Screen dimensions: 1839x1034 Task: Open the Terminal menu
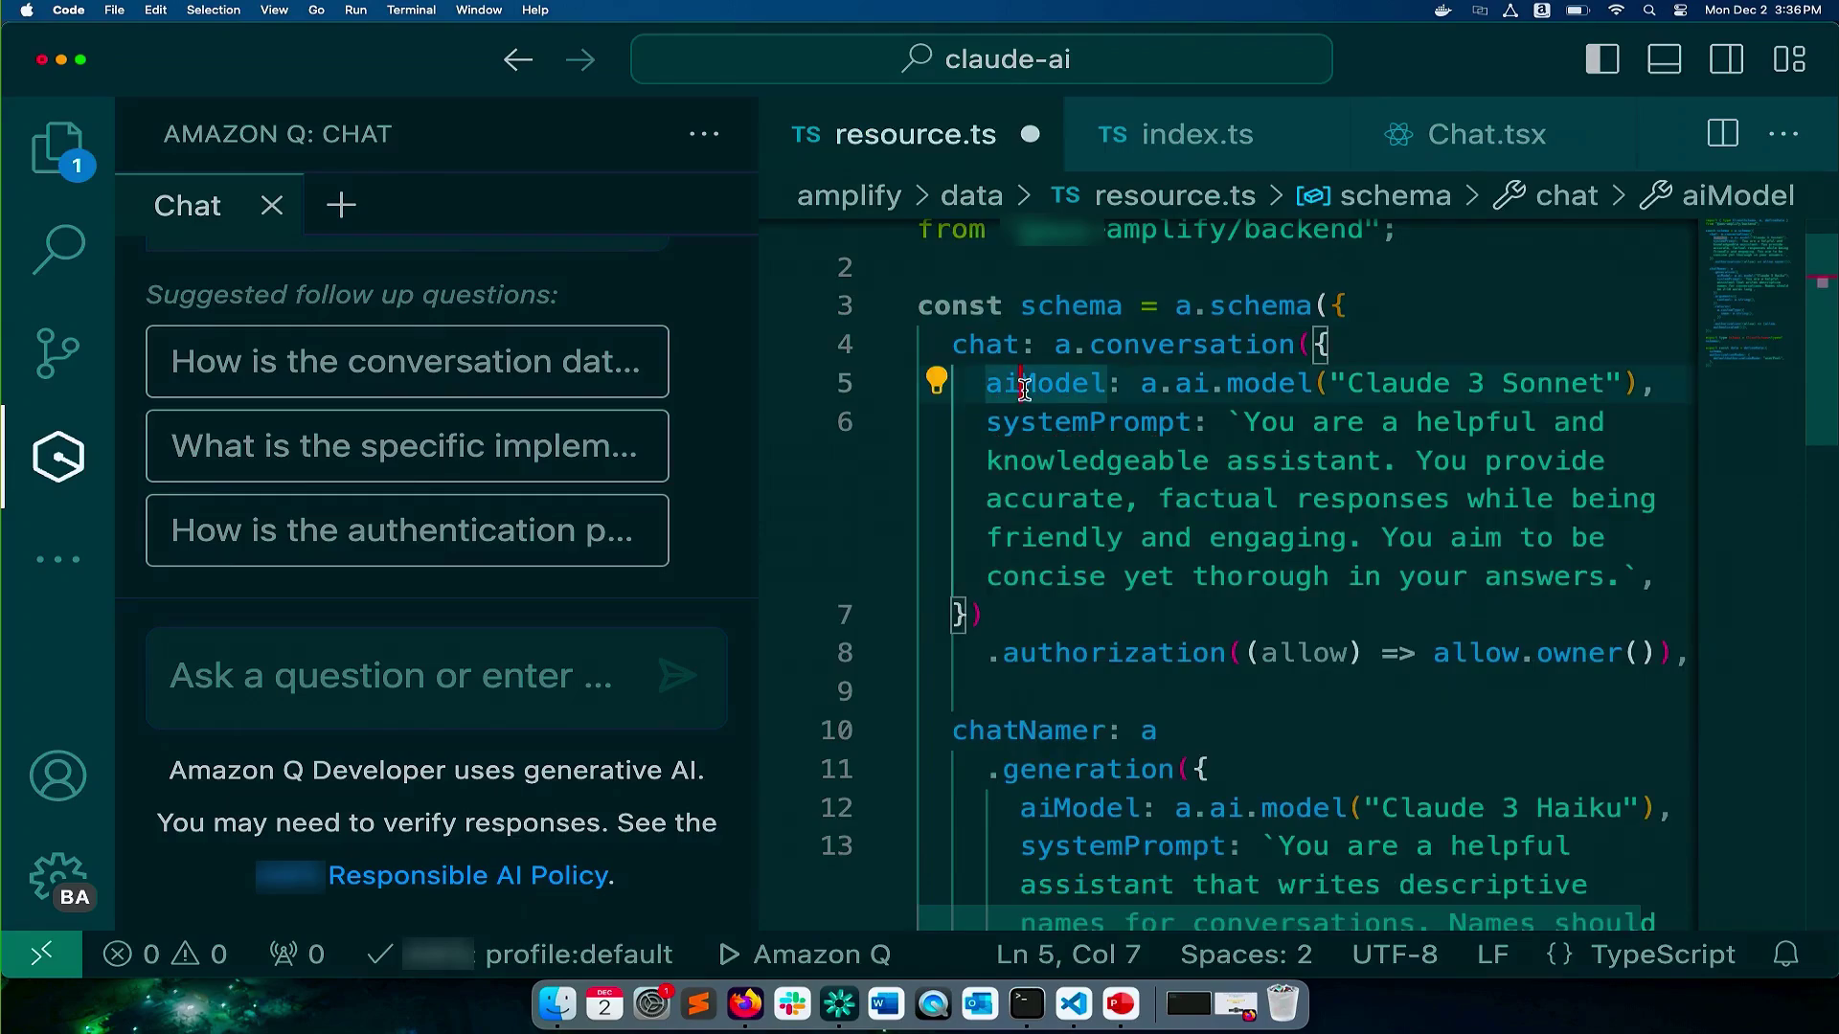(x=411, y=11)
